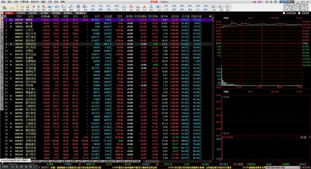Click the vertical scrollbar of stock list
Image resolution: width=311 pixels, height=169 pixels.
coord(213,87)
